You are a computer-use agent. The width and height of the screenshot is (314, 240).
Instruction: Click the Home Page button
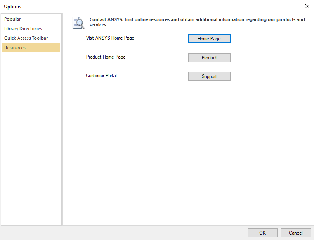[x=209, y=39]
